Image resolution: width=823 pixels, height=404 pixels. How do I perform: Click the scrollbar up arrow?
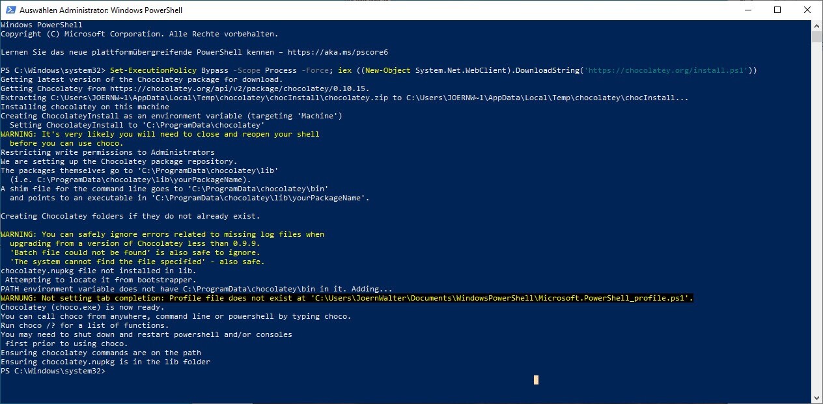[816, 25]
